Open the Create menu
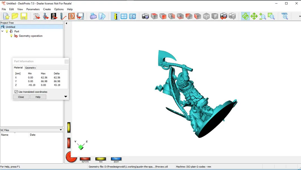 pos(47,9)
